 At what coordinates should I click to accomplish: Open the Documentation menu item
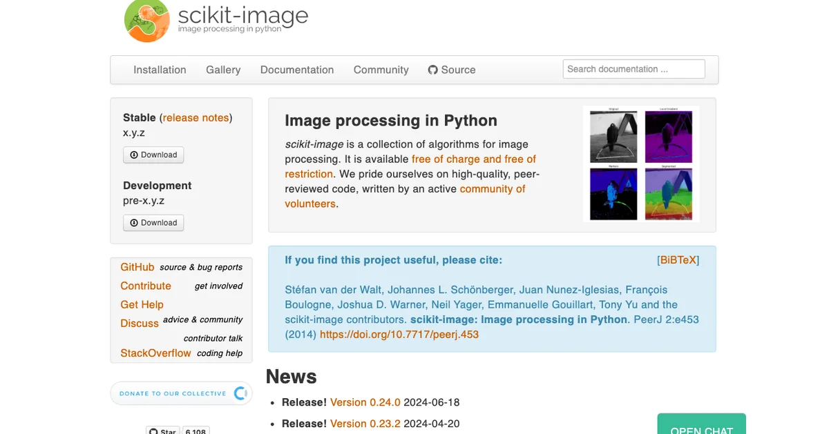[x=297, y=70]
